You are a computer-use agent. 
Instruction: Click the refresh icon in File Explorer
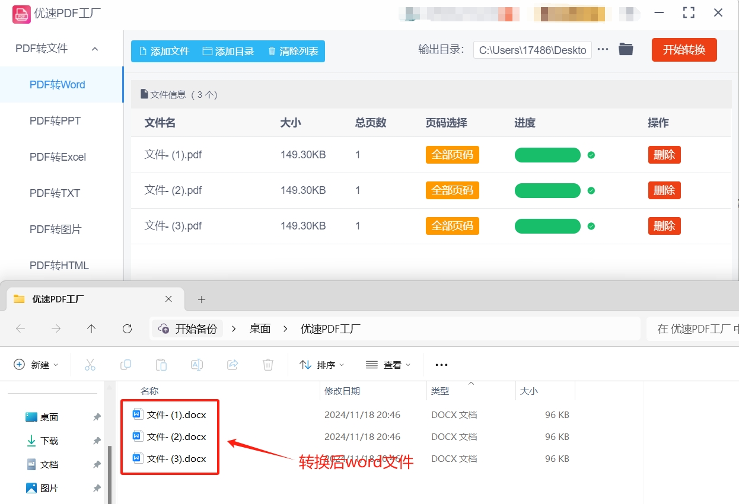(x=127, y=328)
